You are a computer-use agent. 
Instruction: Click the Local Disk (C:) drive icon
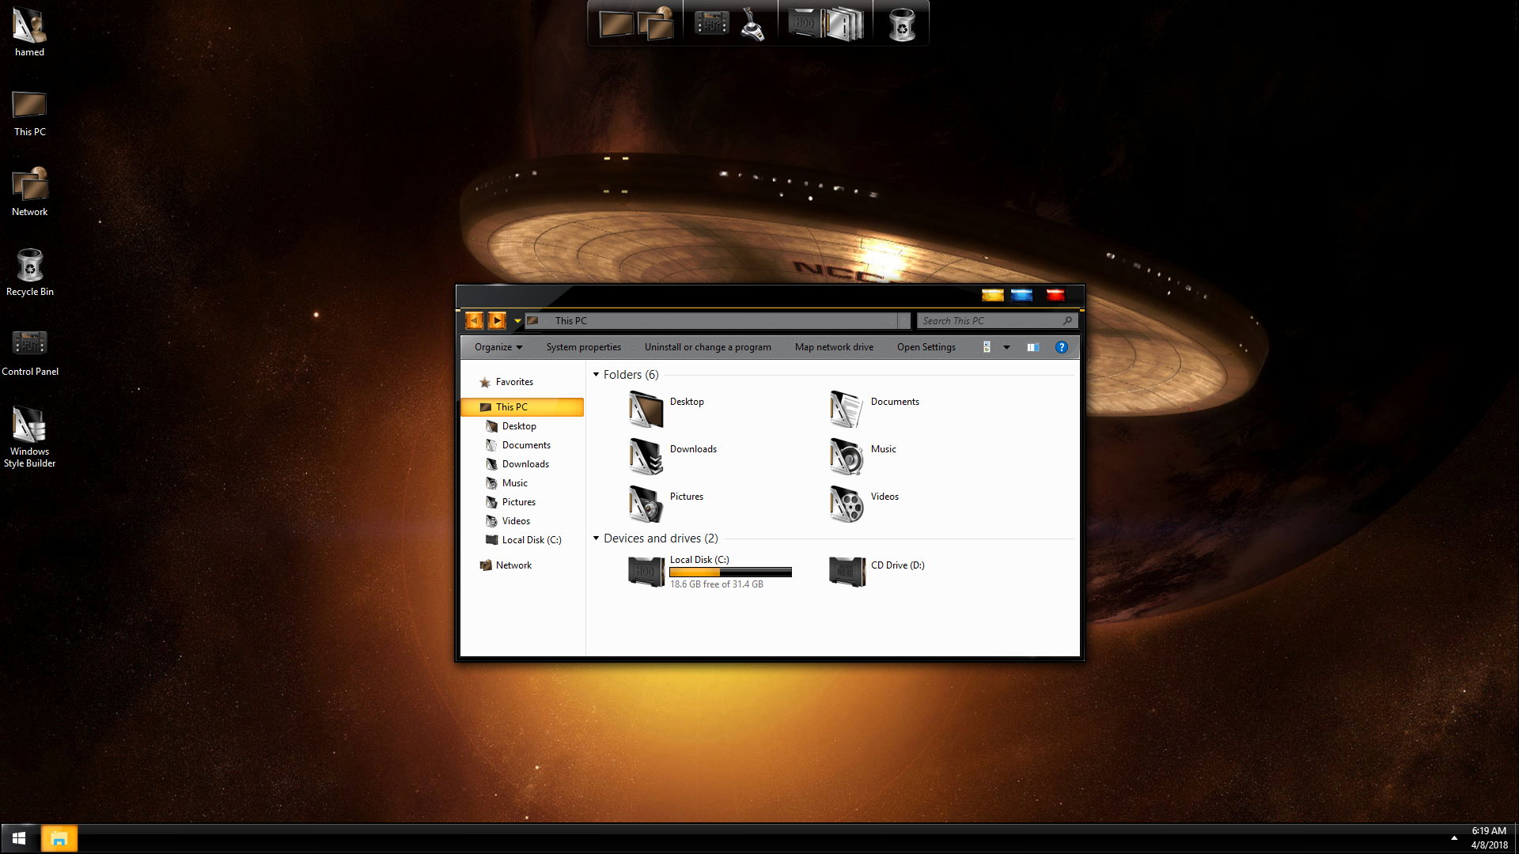[644, 572]
